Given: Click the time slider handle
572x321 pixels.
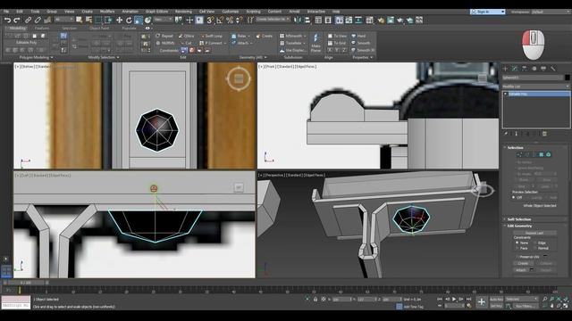Looking at the screenshot, I should pyautogui.click(x=26, y=283).
